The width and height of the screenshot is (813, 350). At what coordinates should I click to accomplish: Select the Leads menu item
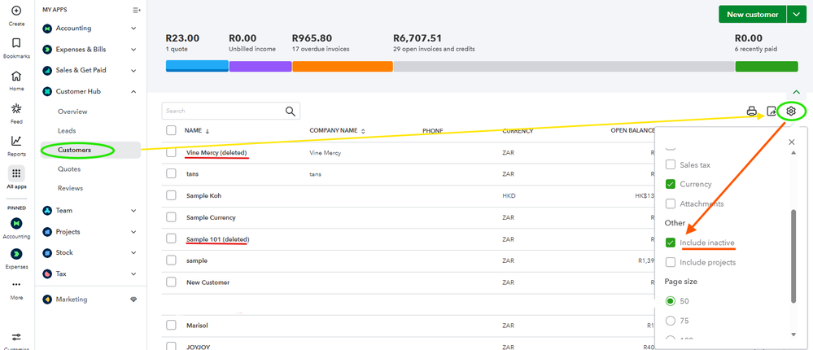[x=67, y=130]
